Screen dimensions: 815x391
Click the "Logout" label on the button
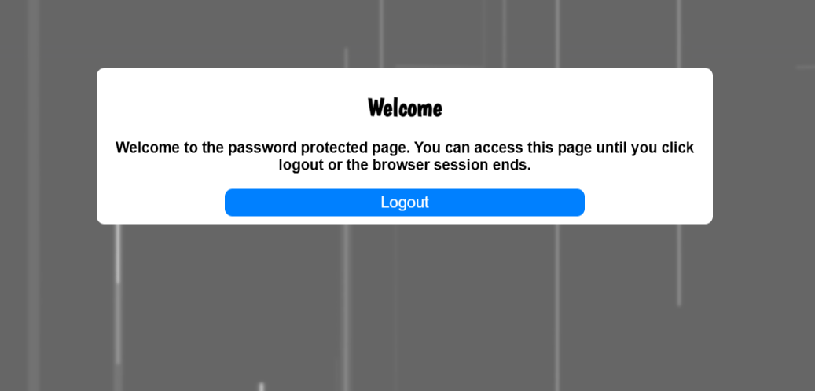click(x=405, y=203)
